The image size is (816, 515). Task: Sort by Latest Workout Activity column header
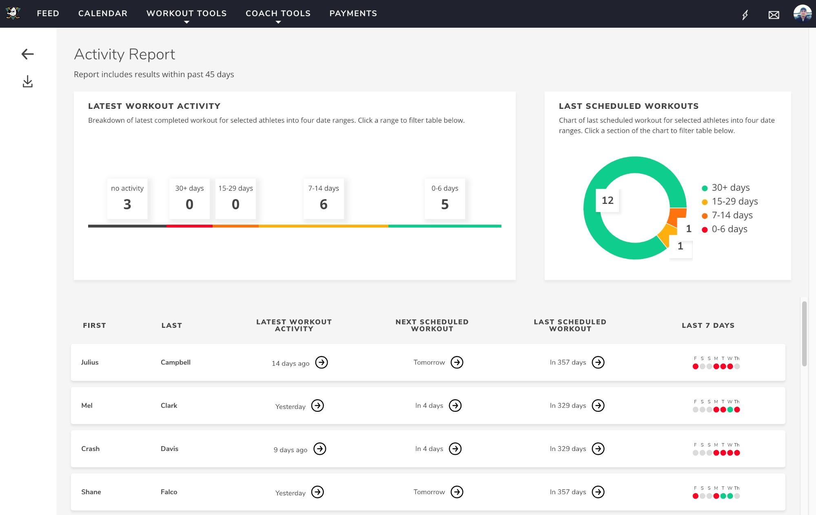pyautogui.click(x=294, y=325)
